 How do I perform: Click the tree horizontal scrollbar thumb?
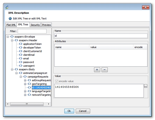pos(27,104)
